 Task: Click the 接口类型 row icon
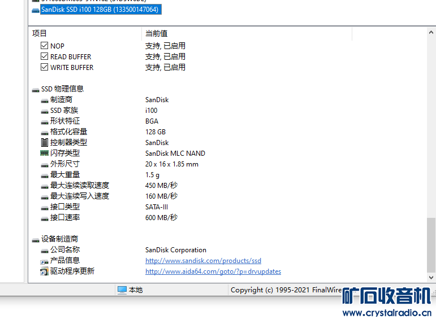45,208
